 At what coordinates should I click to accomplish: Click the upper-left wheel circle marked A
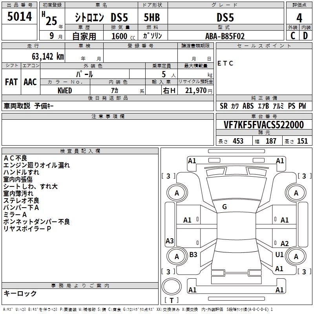(177, 193)
